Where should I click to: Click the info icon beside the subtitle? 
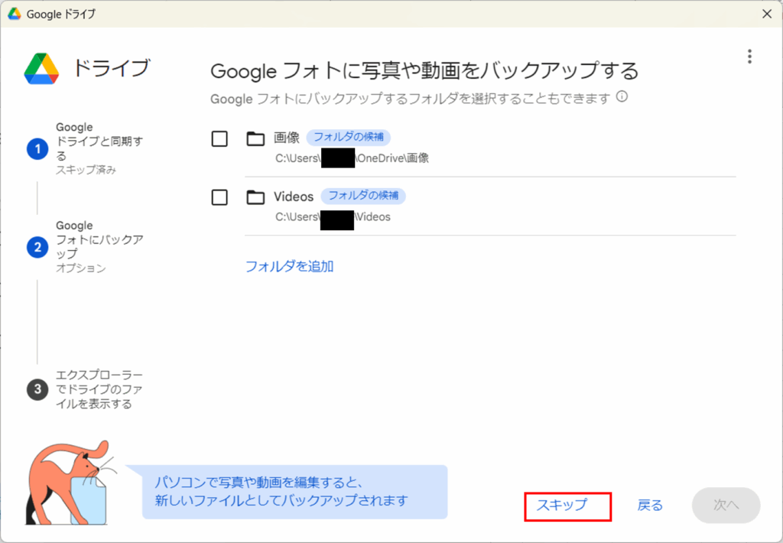point(622,96)
